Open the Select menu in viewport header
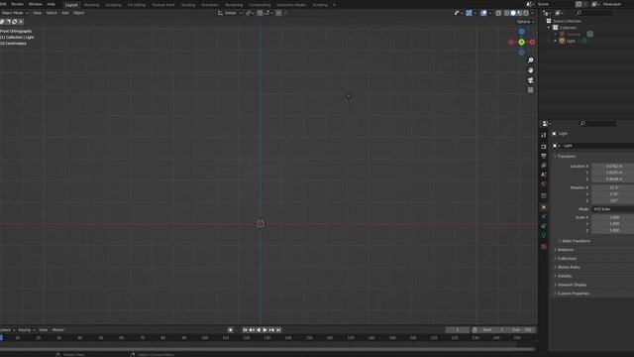Screen dimensions: 634x357 (52, 13)
